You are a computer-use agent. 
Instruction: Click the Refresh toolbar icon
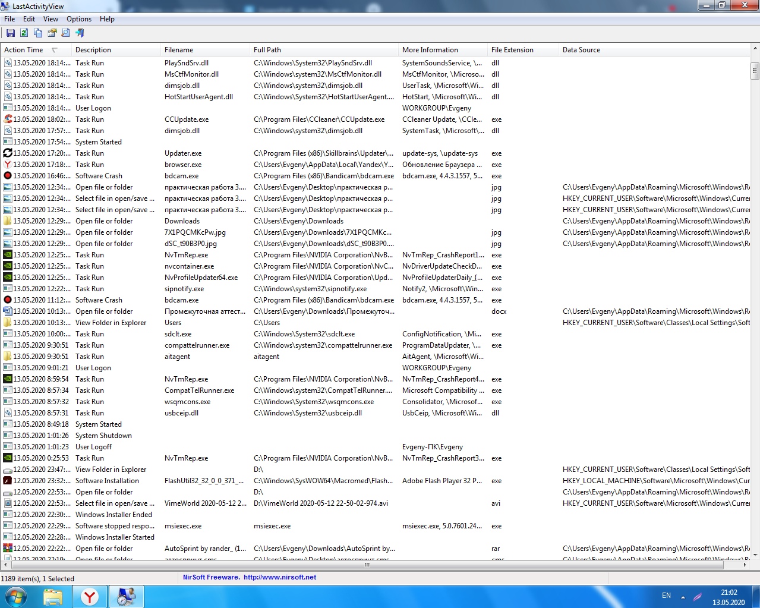24,33
